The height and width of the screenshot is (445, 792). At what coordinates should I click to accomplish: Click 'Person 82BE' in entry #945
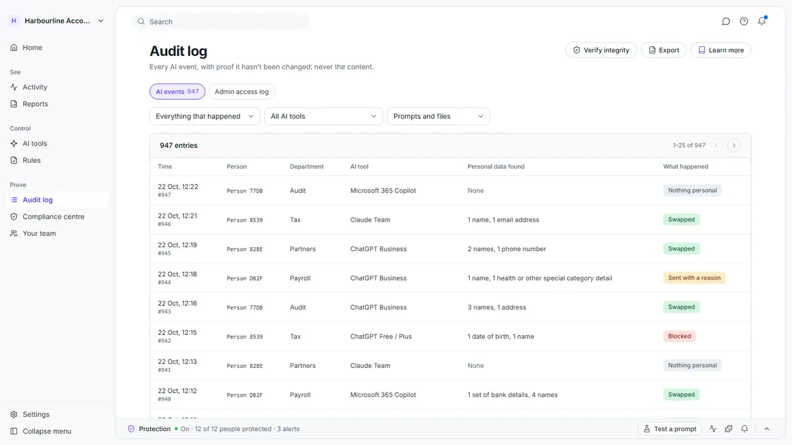245,249
